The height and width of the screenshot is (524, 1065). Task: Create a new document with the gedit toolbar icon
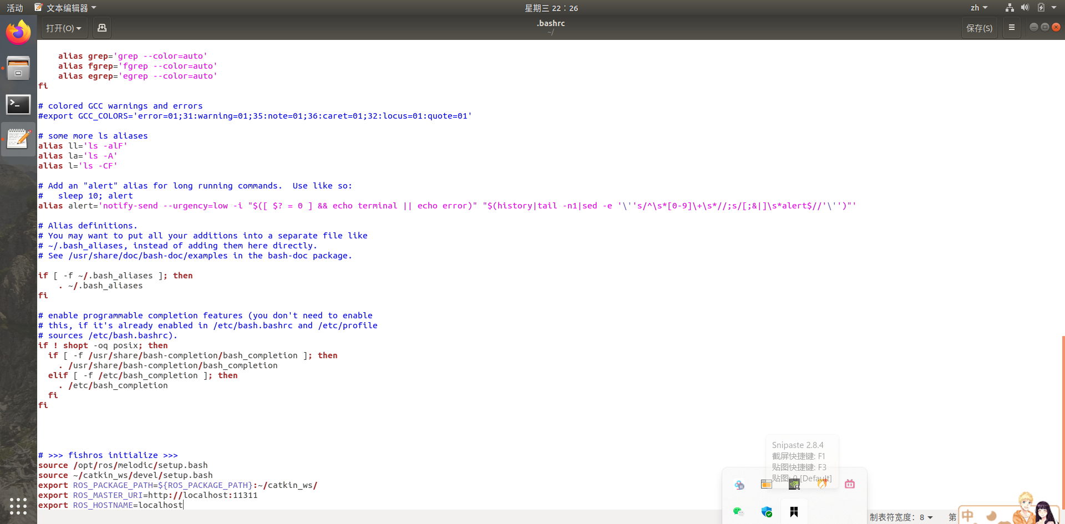pos(102,27)
